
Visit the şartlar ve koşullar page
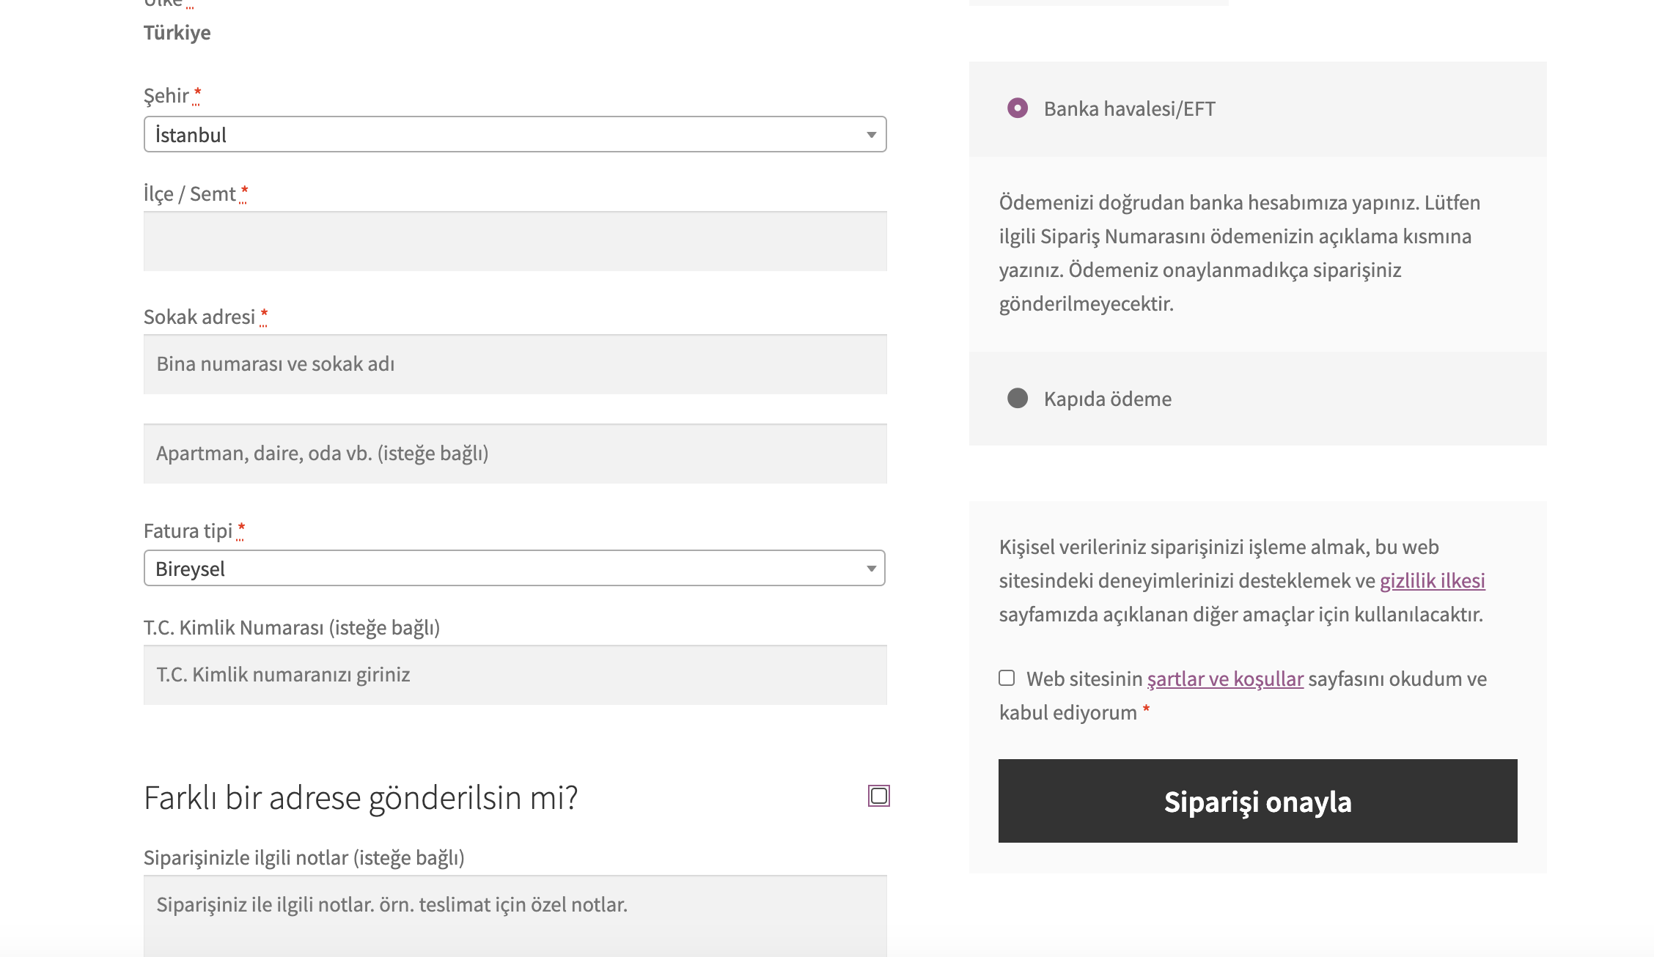[1226, 679]
